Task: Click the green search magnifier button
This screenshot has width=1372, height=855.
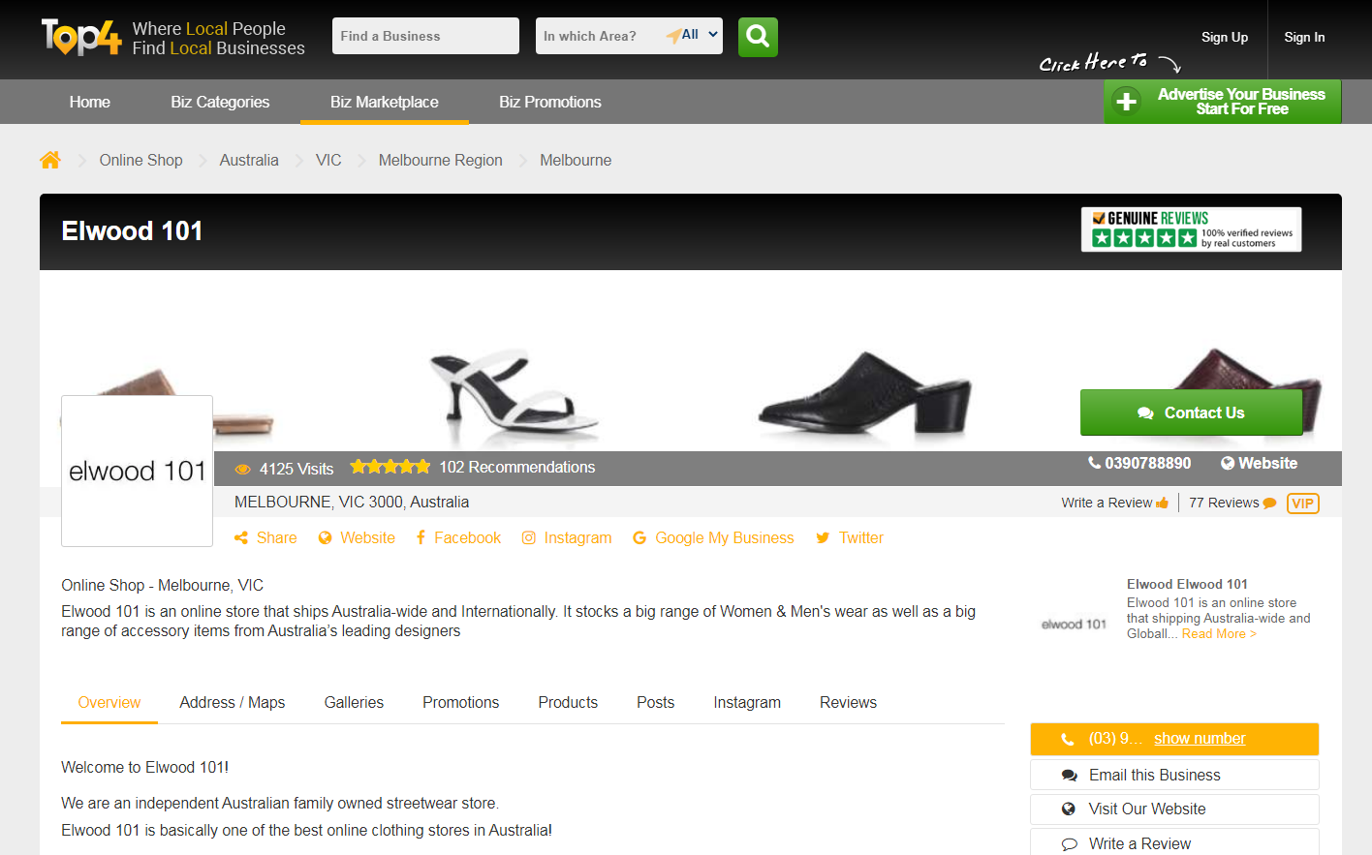Action: tap(758, 37)
